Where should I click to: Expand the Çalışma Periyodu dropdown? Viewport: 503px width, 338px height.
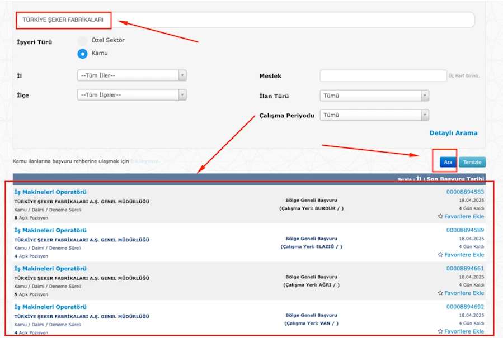coord(374,115)
